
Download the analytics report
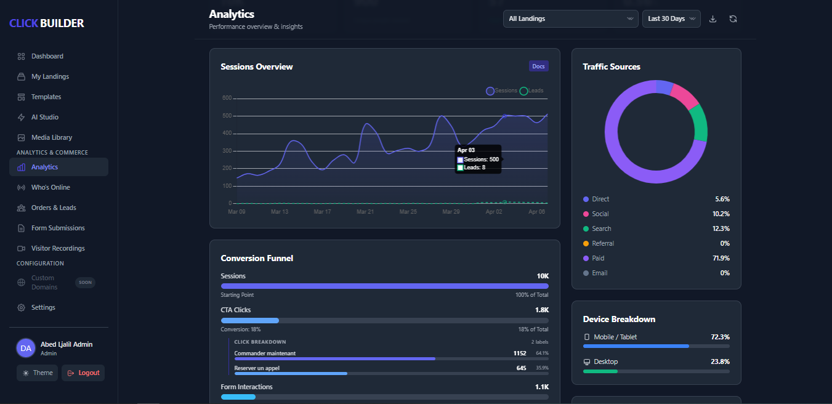713,18
